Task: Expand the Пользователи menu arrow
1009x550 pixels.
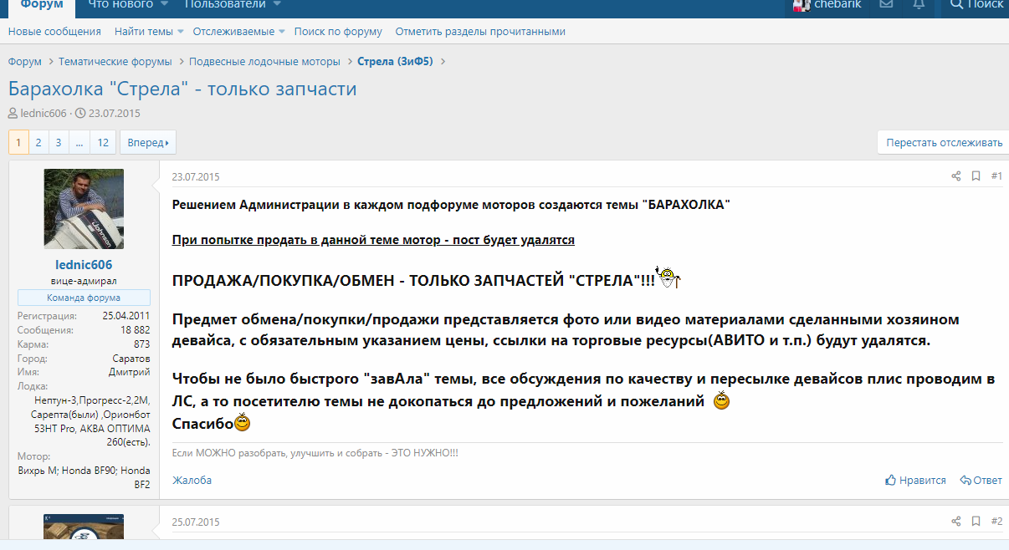Action: pyautogui.click(x=277, y=5)
